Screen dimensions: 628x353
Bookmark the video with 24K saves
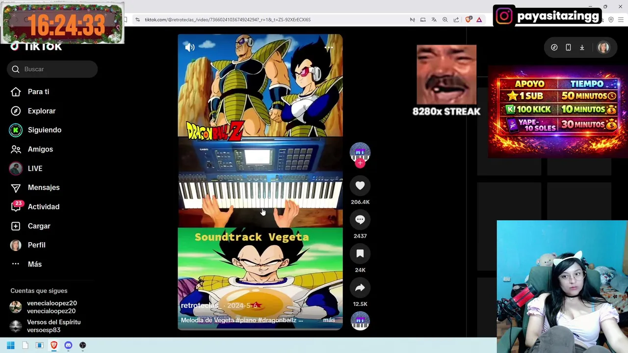tap(360, 253)
